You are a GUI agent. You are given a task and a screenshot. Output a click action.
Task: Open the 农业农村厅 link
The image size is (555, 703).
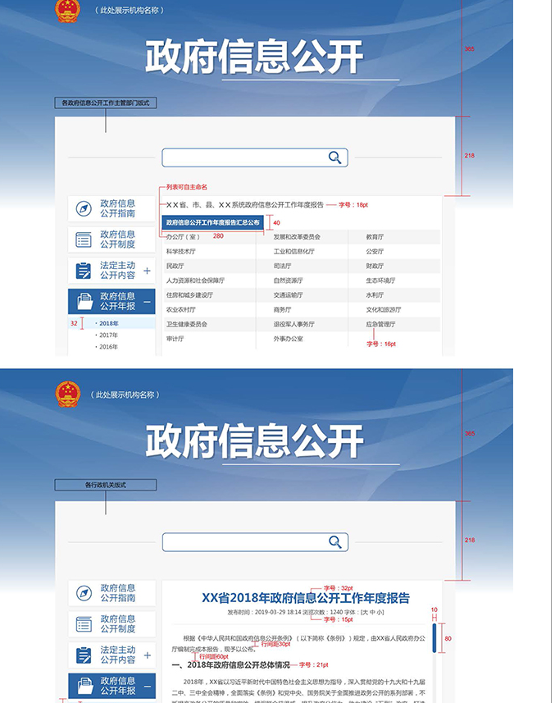(x=181, y=309)
